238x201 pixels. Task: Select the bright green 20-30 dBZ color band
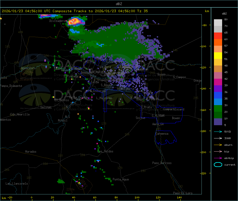click(218, 108)
